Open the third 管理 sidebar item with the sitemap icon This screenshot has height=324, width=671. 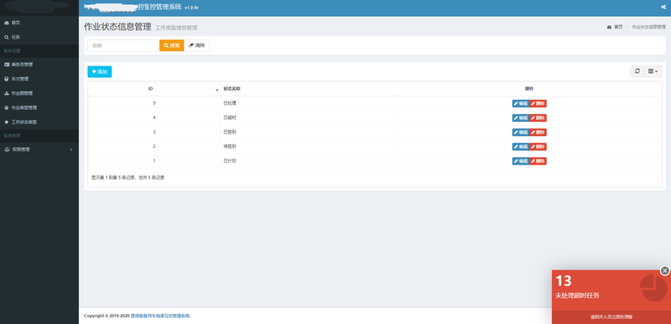tap(39, 93)
